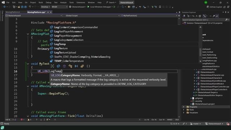Viewport: 231px width, 130px height.
Task: Select LogPlayerManagement suggestion
Action: pos(124,36)
